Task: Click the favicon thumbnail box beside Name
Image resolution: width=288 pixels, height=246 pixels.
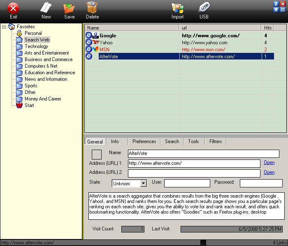Action: (x=96, y=154)
